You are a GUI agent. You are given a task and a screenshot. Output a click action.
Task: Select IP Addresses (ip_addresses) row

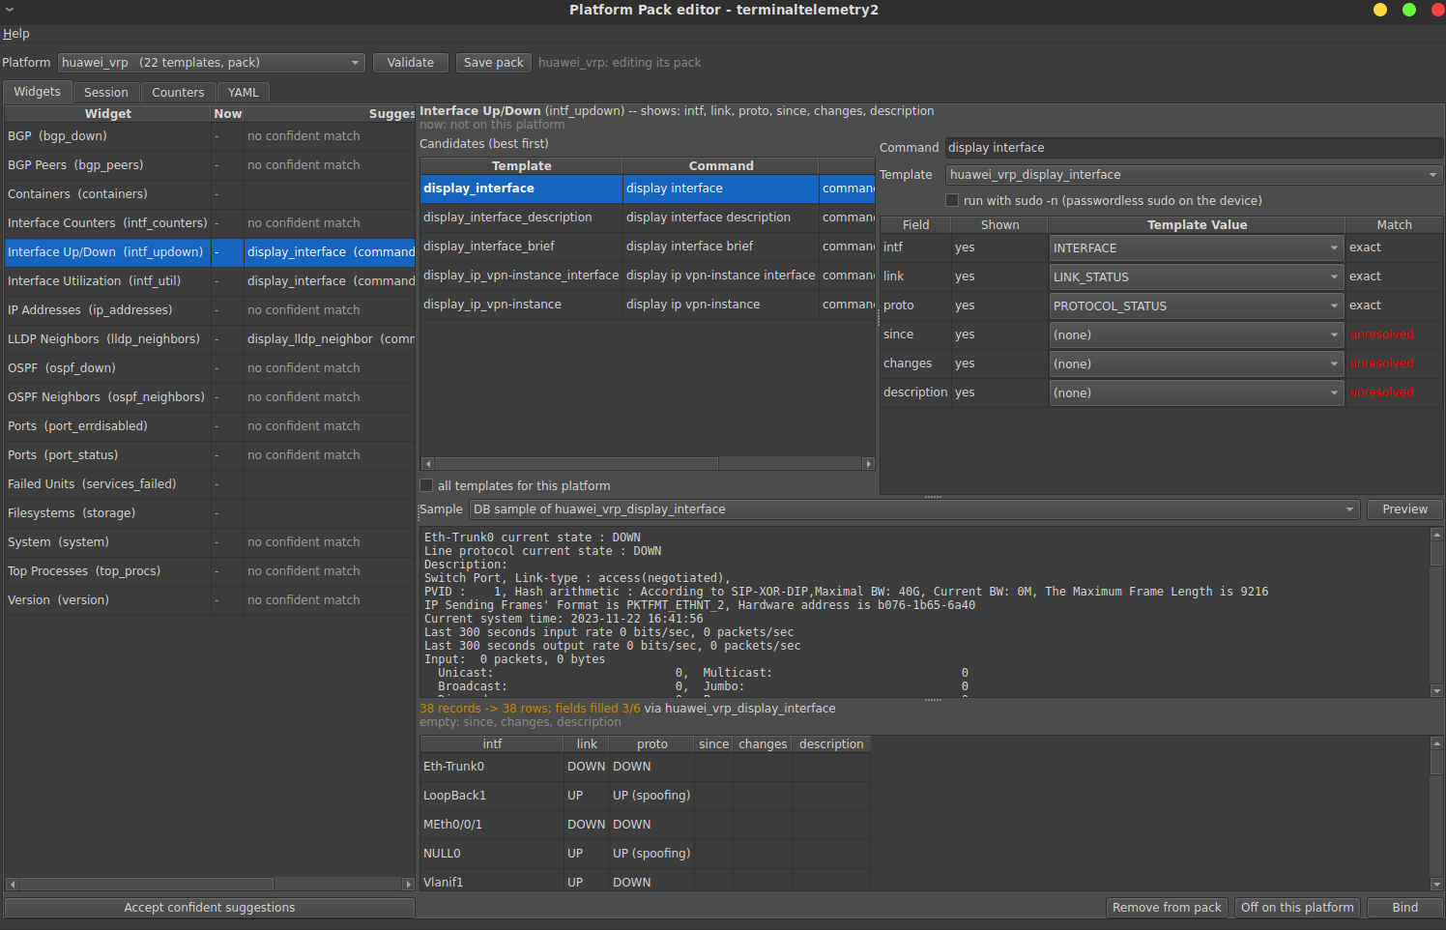click(210, 310)
